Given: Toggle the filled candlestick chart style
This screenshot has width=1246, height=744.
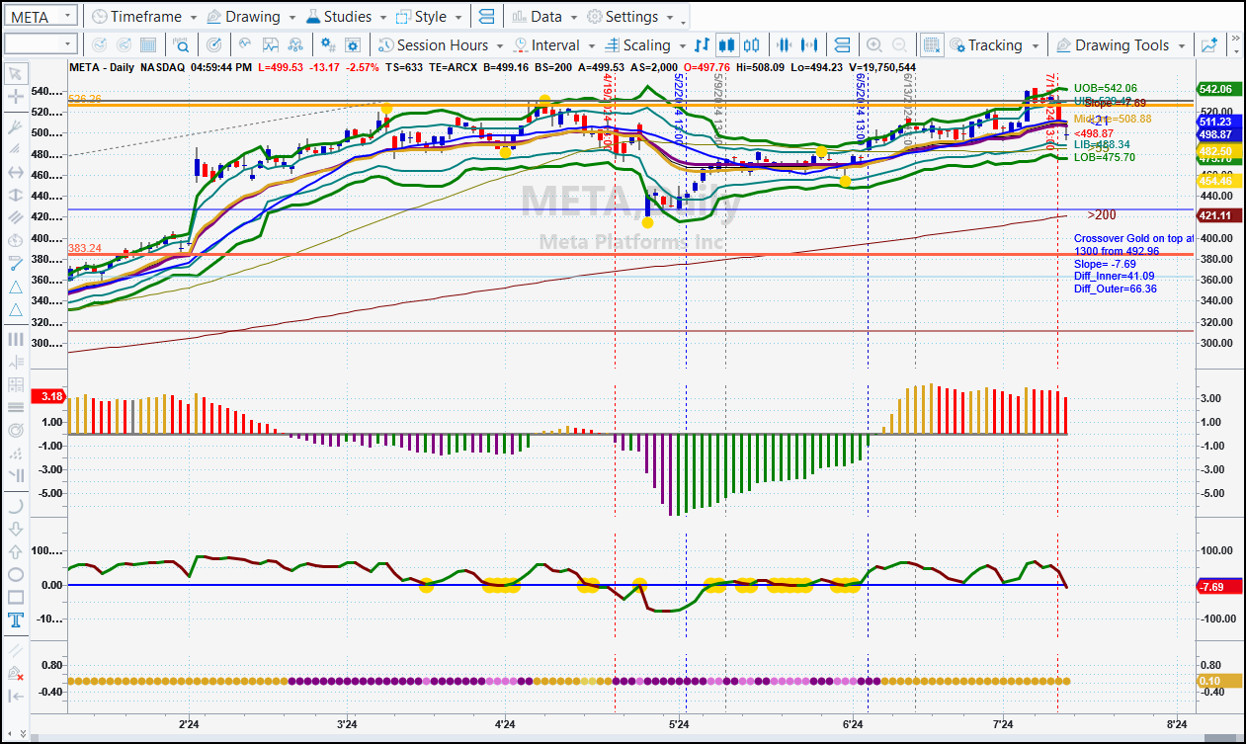Looking at the screenshot, I should [x=727, y=44].
